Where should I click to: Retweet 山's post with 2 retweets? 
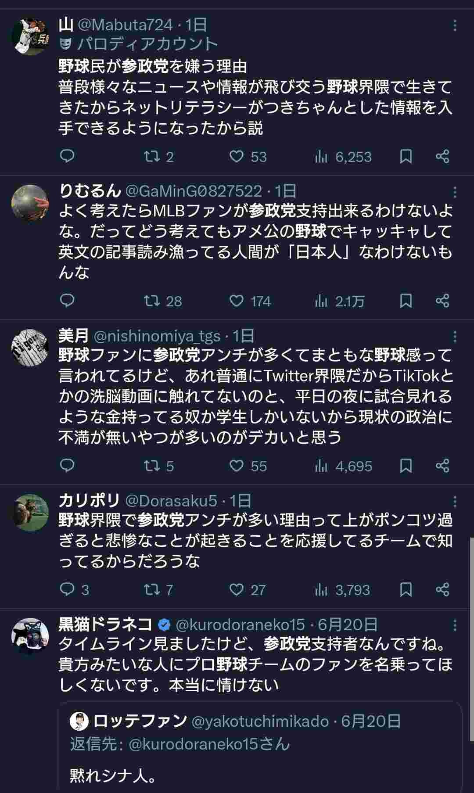pos(152,156)
